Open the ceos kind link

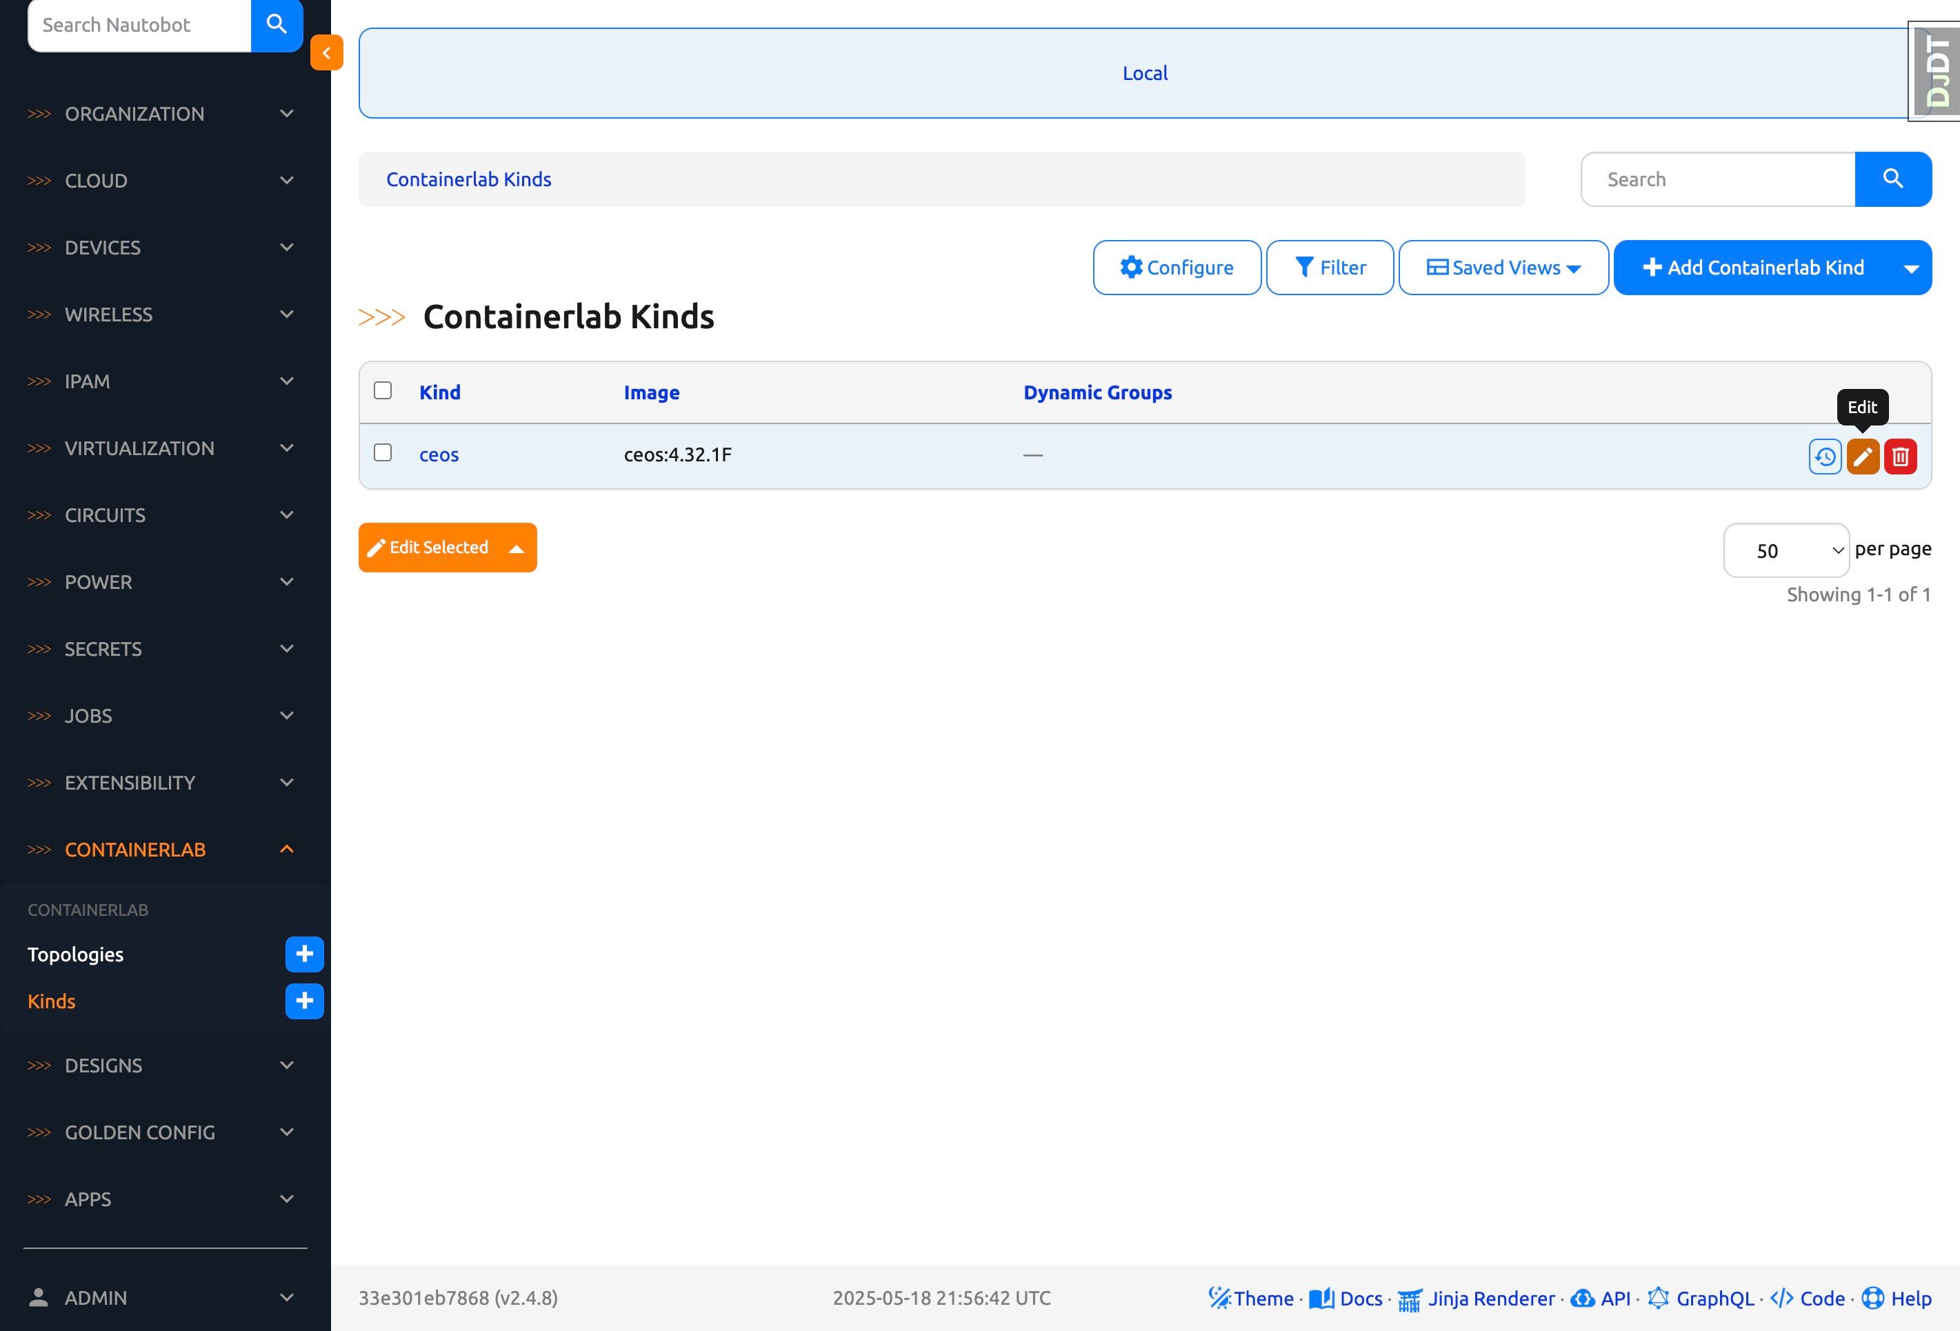point(439,454)
